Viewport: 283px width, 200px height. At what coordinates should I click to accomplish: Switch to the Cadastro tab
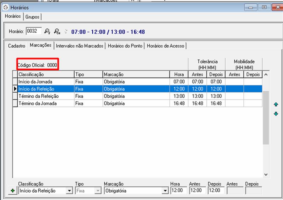(x=17, y=46)
